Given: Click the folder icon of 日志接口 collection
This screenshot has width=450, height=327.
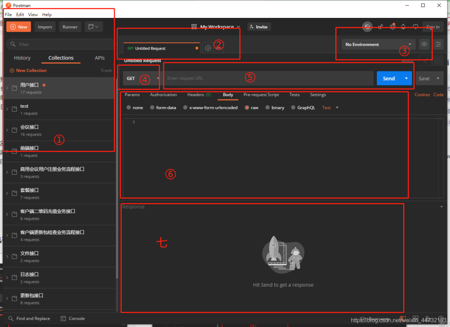Looking at the screenshot, I should coord(14,277).
